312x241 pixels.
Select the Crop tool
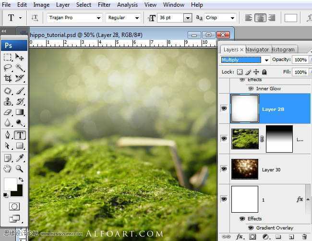(8, 78)
